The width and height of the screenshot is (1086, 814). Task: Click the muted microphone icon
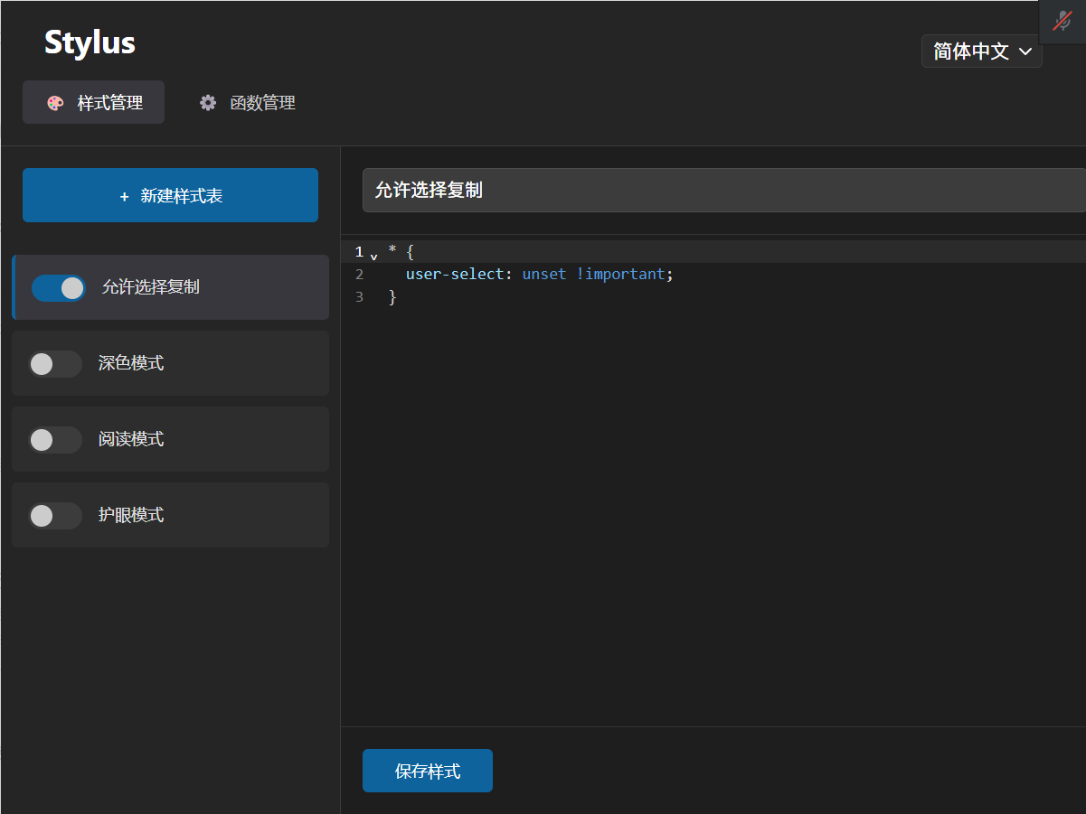coord(1062,21)
